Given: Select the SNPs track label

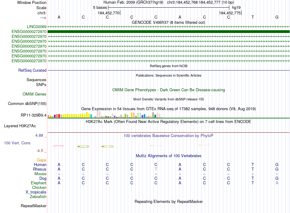Looking at the screenshot, I should point(41,85).
